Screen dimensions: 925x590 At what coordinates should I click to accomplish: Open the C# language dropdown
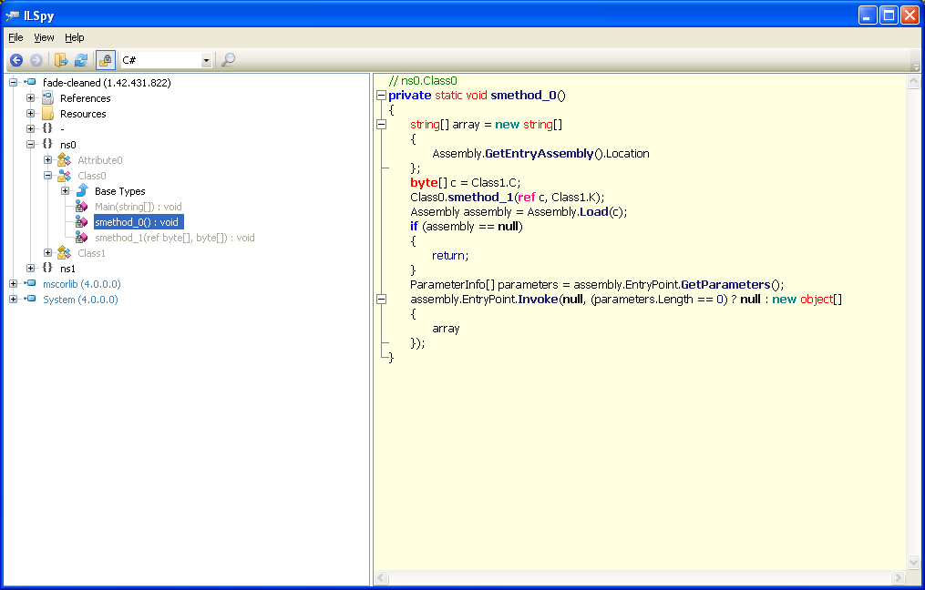pos(206,60)
